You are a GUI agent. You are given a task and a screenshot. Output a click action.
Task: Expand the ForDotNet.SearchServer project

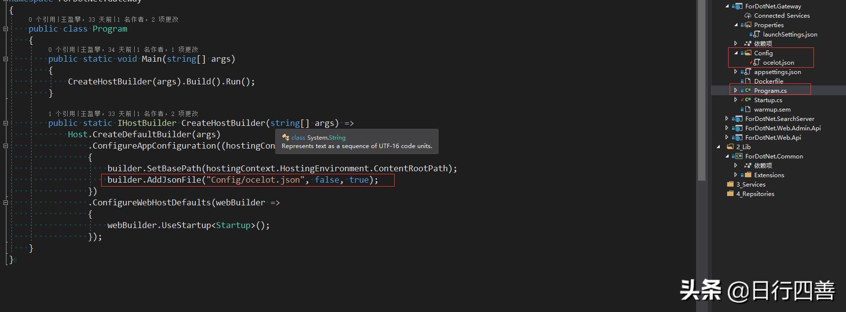727,119
